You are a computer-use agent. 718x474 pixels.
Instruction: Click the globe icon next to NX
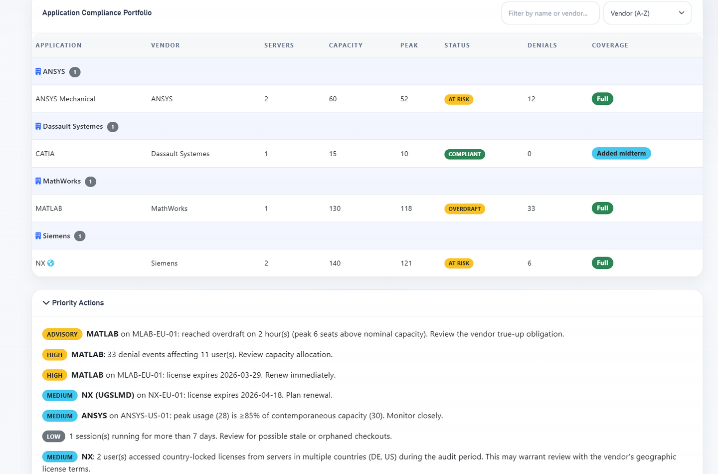coord(51,263)
